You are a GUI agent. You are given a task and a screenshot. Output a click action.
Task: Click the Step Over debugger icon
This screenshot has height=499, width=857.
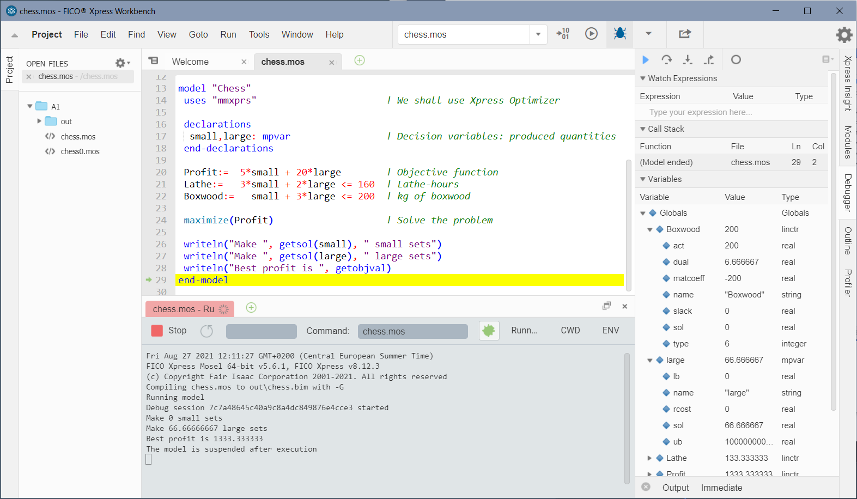(x=666, y=59)
